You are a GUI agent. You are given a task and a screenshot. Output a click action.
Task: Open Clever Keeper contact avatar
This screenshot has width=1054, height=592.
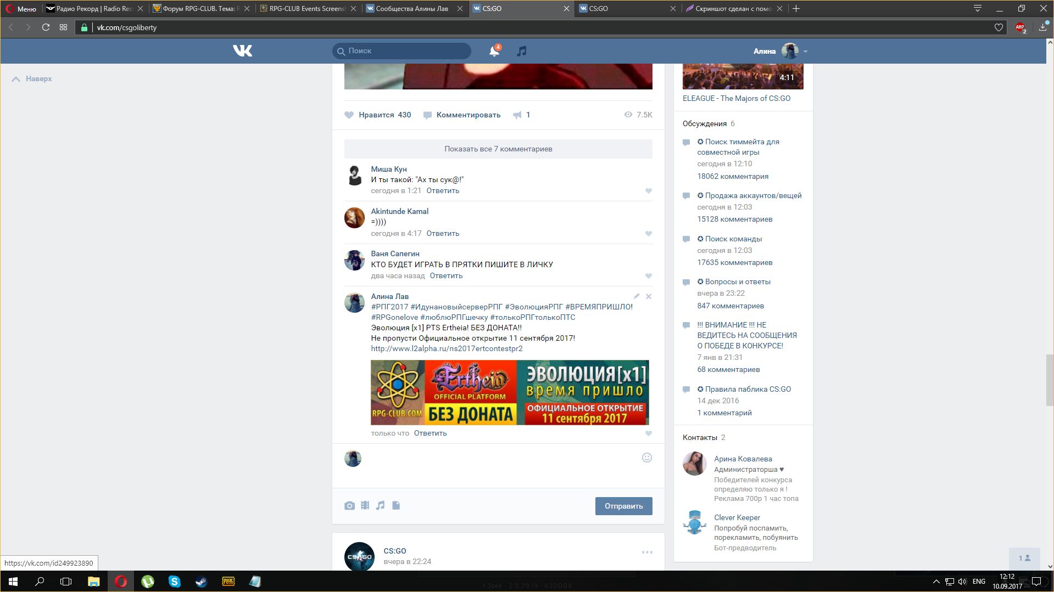694,522
